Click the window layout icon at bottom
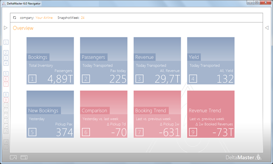The width and height of the screenshot is (273, 164). pos(24,157)
